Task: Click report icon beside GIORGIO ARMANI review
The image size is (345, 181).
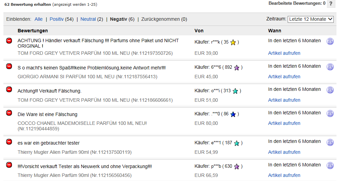Action: 330,67
